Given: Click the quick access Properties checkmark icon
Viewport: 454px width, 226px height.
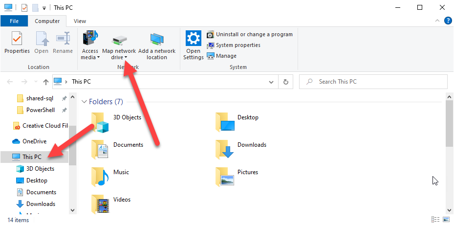Looking at the screenshot, I should tap(24, 7).
